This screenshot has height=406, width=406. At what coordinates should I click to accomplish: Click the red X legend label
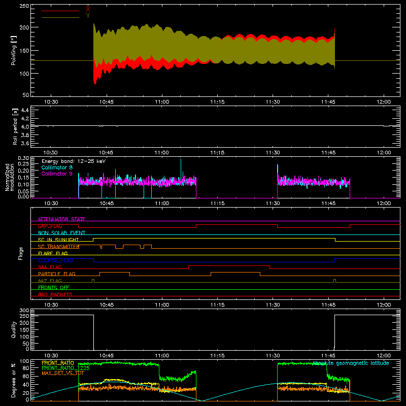88,9
